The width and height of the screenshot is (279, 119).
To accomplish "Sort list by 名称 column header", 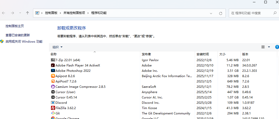I will point(54,54).
